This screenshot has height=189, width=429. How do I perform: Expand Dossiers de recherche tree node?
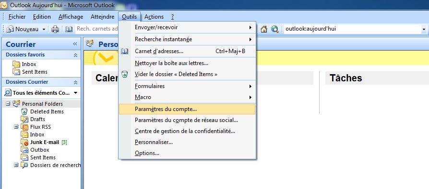pyautogui.click(x=16, y=165)
